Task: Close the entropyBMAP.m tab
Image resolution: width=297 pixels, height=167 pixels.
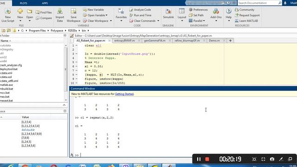Action: (x=139, y=40)
